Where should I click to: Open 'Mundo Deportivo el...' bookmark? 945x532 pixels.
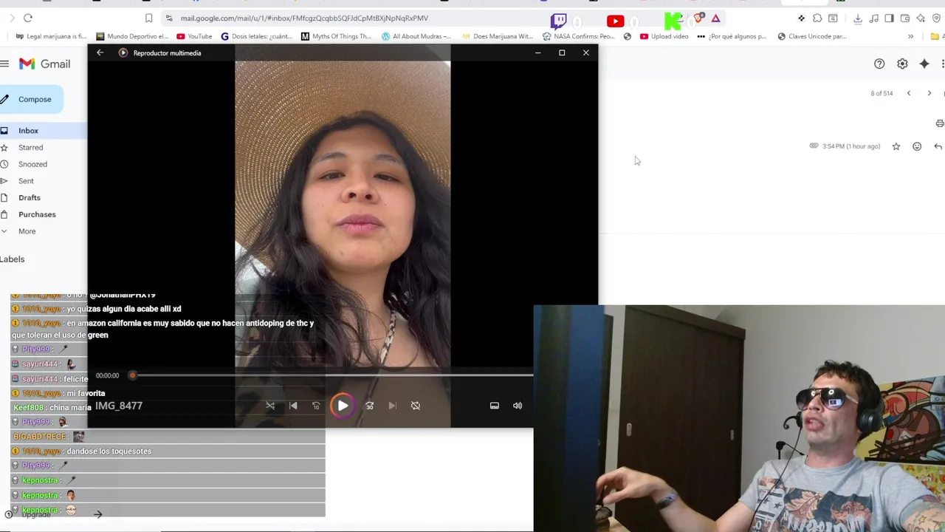pyautogui.click(x=132, y=36)
